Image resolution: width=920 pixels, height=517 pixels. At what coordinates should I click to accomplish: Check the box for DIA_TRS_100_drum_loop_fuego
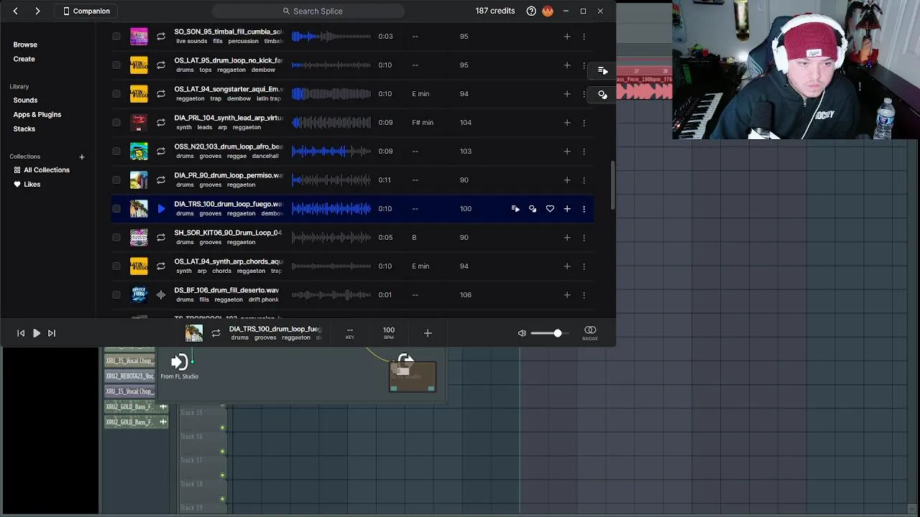[x=116, y=208]
